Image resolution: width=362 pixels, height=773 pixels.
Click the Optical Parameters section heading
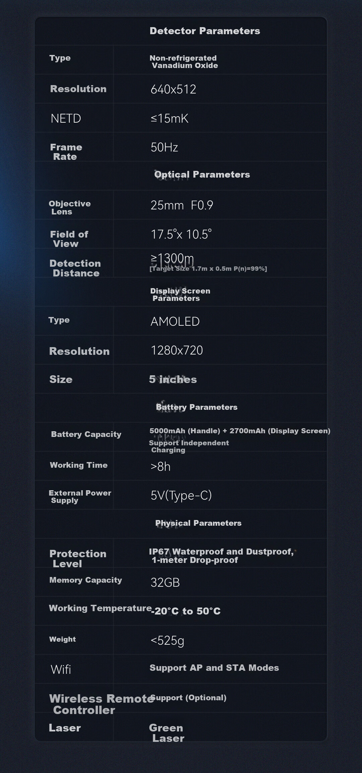point(202,175)
